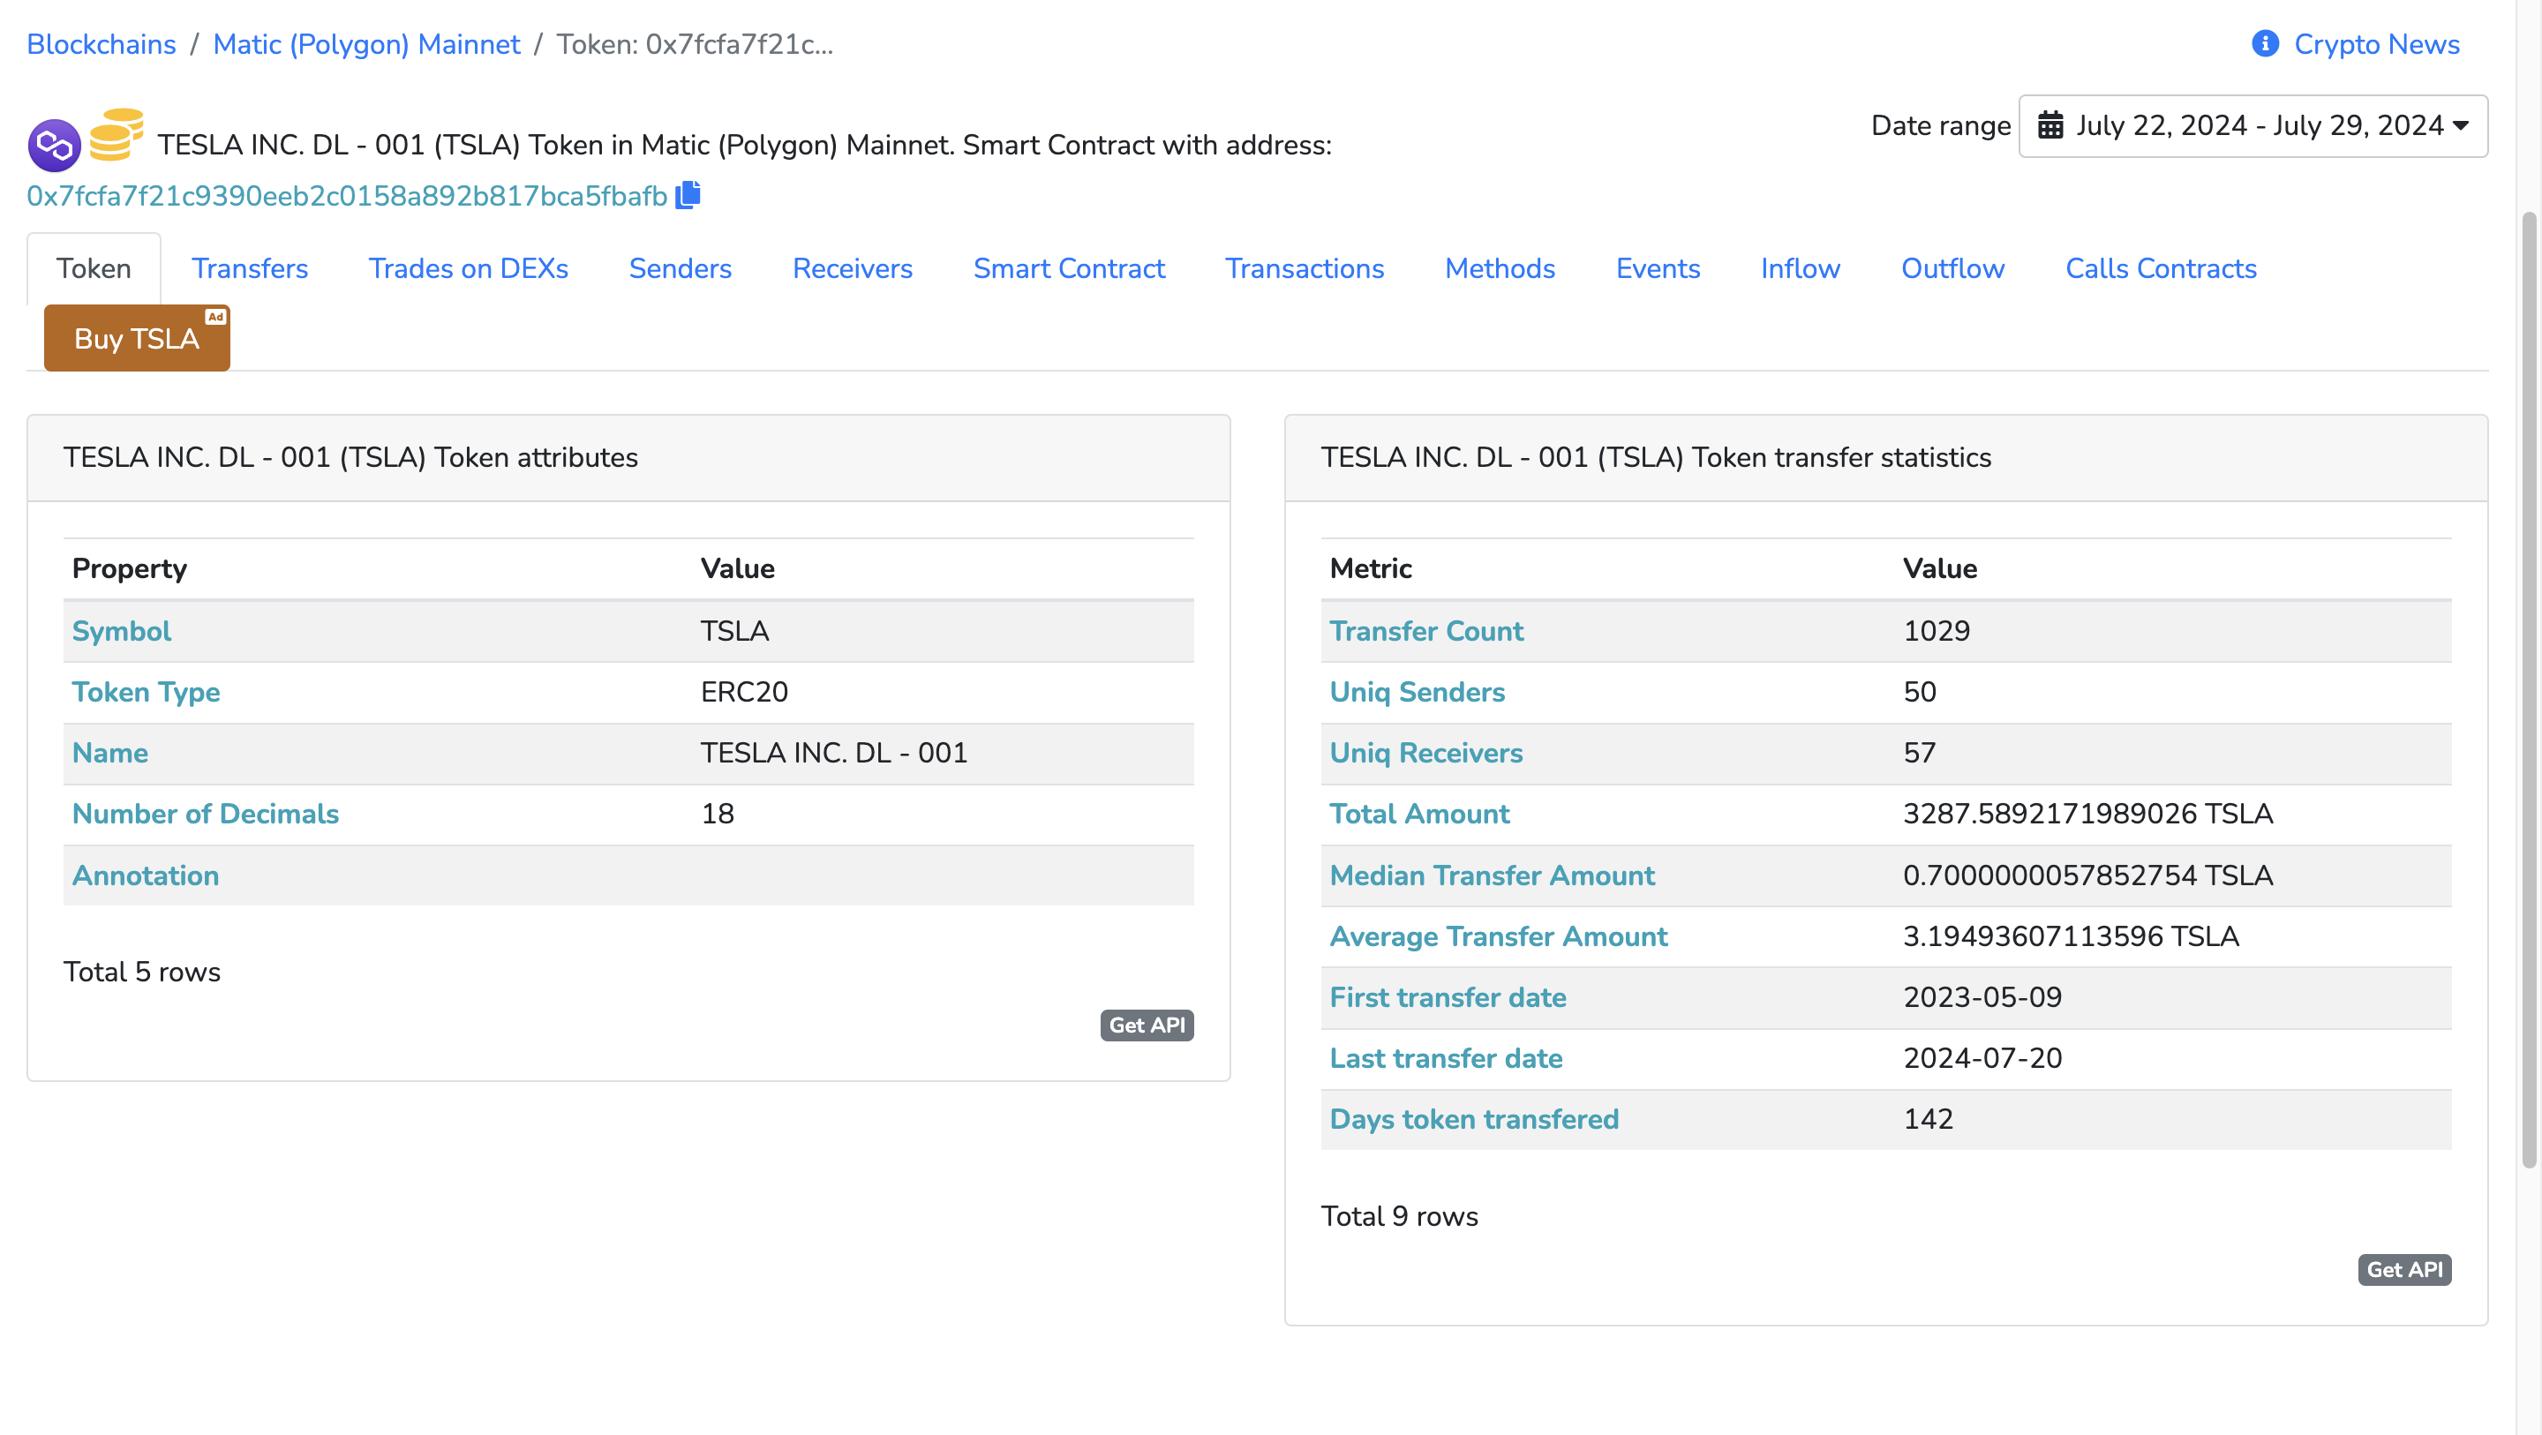Viewport: 2542px width, 1435px height.
Task: Click the Ad badge on the Buy TSLA button
Action: pos(215,317)
